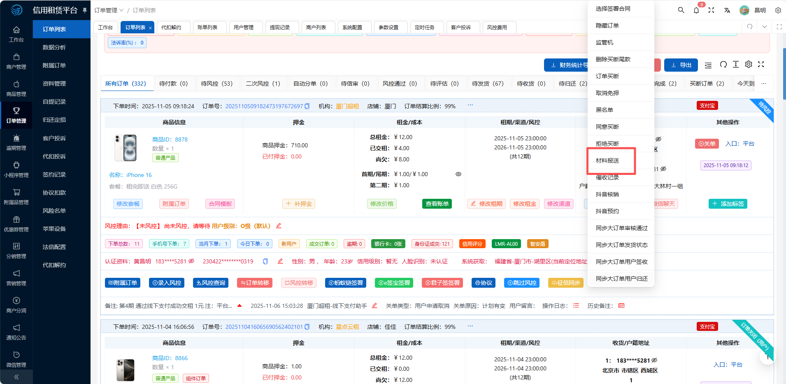Select 材料报送 from the context menu

tap(607, 161)
